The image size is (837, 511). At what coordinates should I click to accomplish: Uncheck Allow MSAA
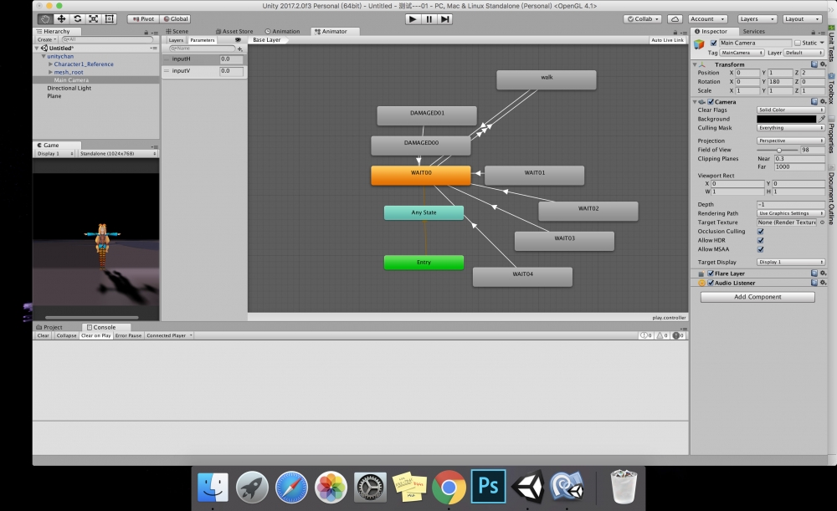pos(761,249)
